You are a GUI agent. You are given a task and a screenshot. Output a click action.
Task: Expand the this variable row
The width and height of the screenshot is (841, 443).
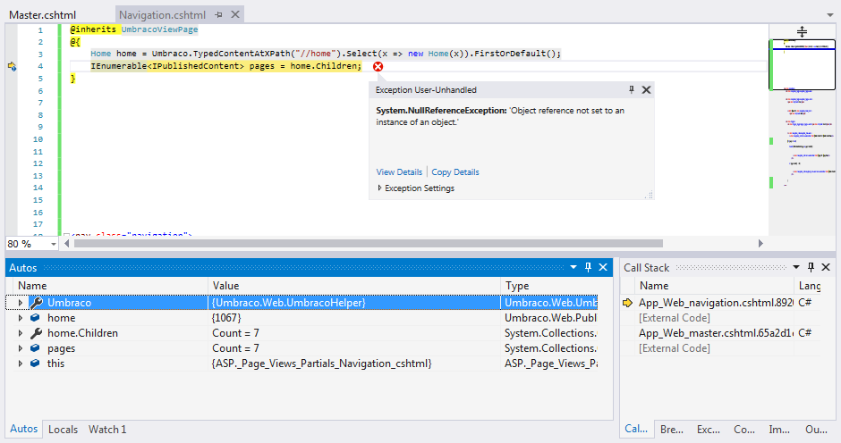click(x=21, y=364)
